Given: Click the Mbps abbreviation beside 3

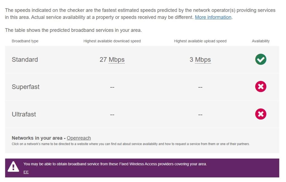Looking at the screenshot, I should [203, 60].
